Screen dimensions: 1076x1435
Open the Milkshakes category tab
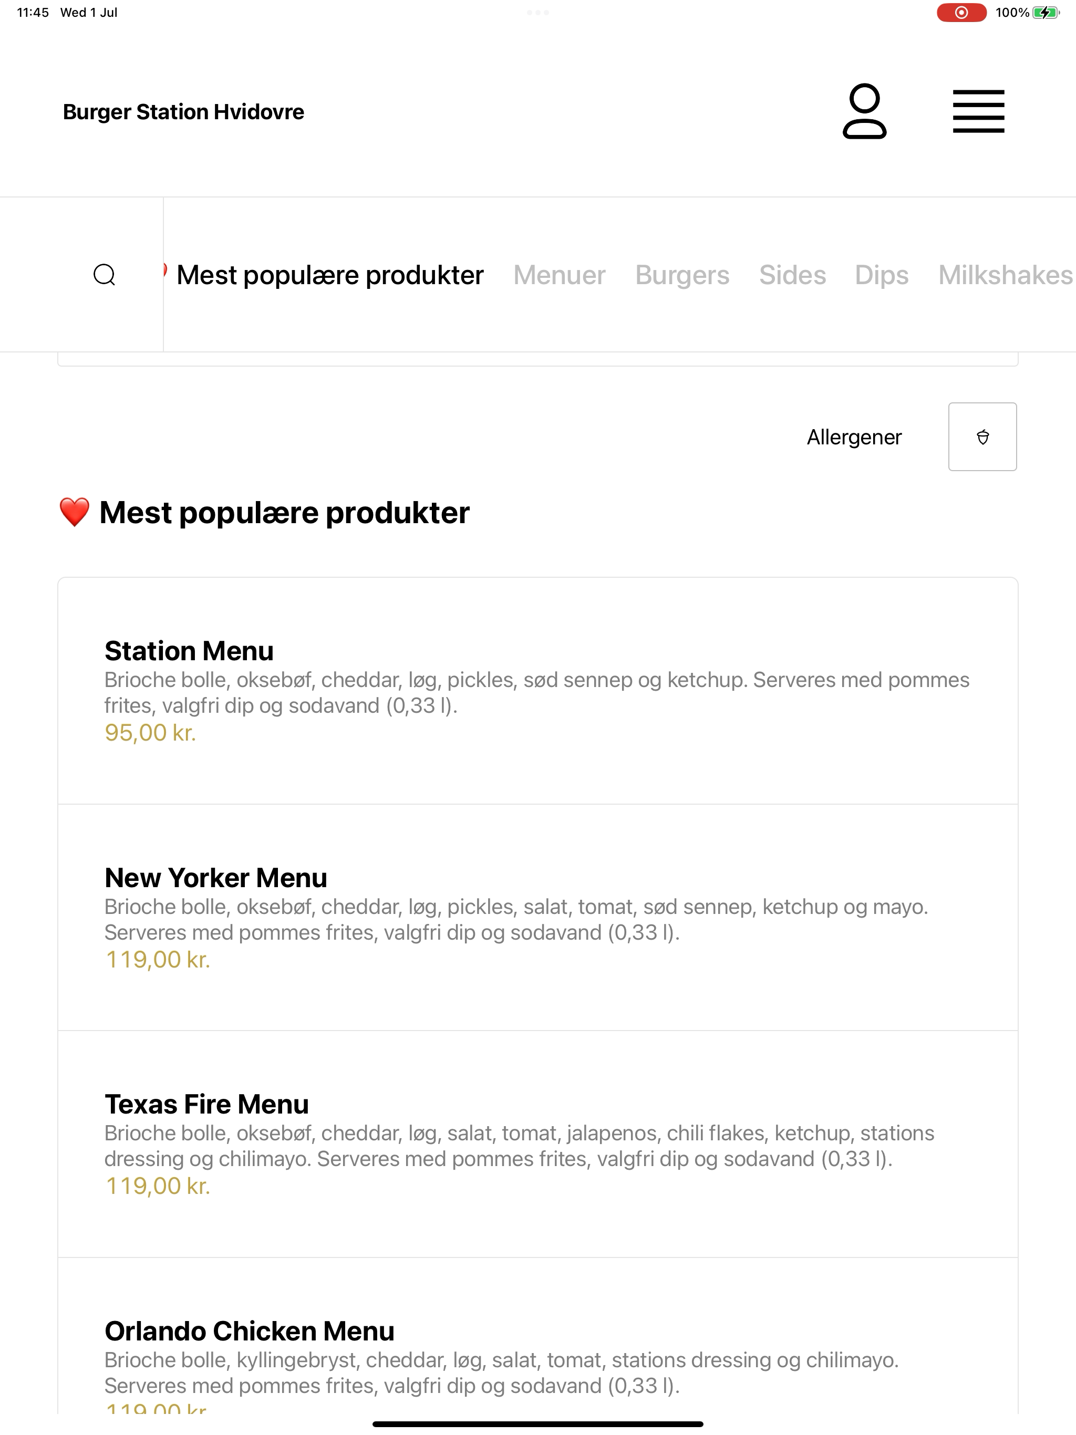tap(1006, 275)
